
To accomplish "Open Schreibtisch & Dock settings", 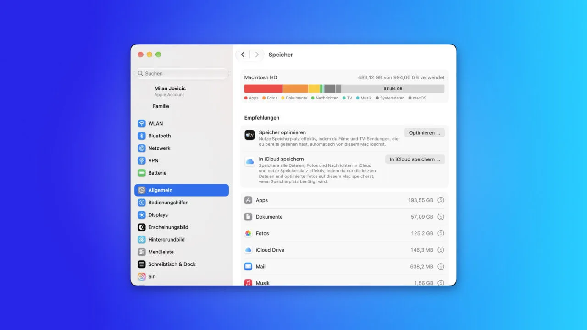I will pos(182,264).
